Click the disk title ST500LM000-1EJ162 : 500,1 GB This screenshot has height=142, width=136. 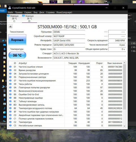tap(67, 27)
